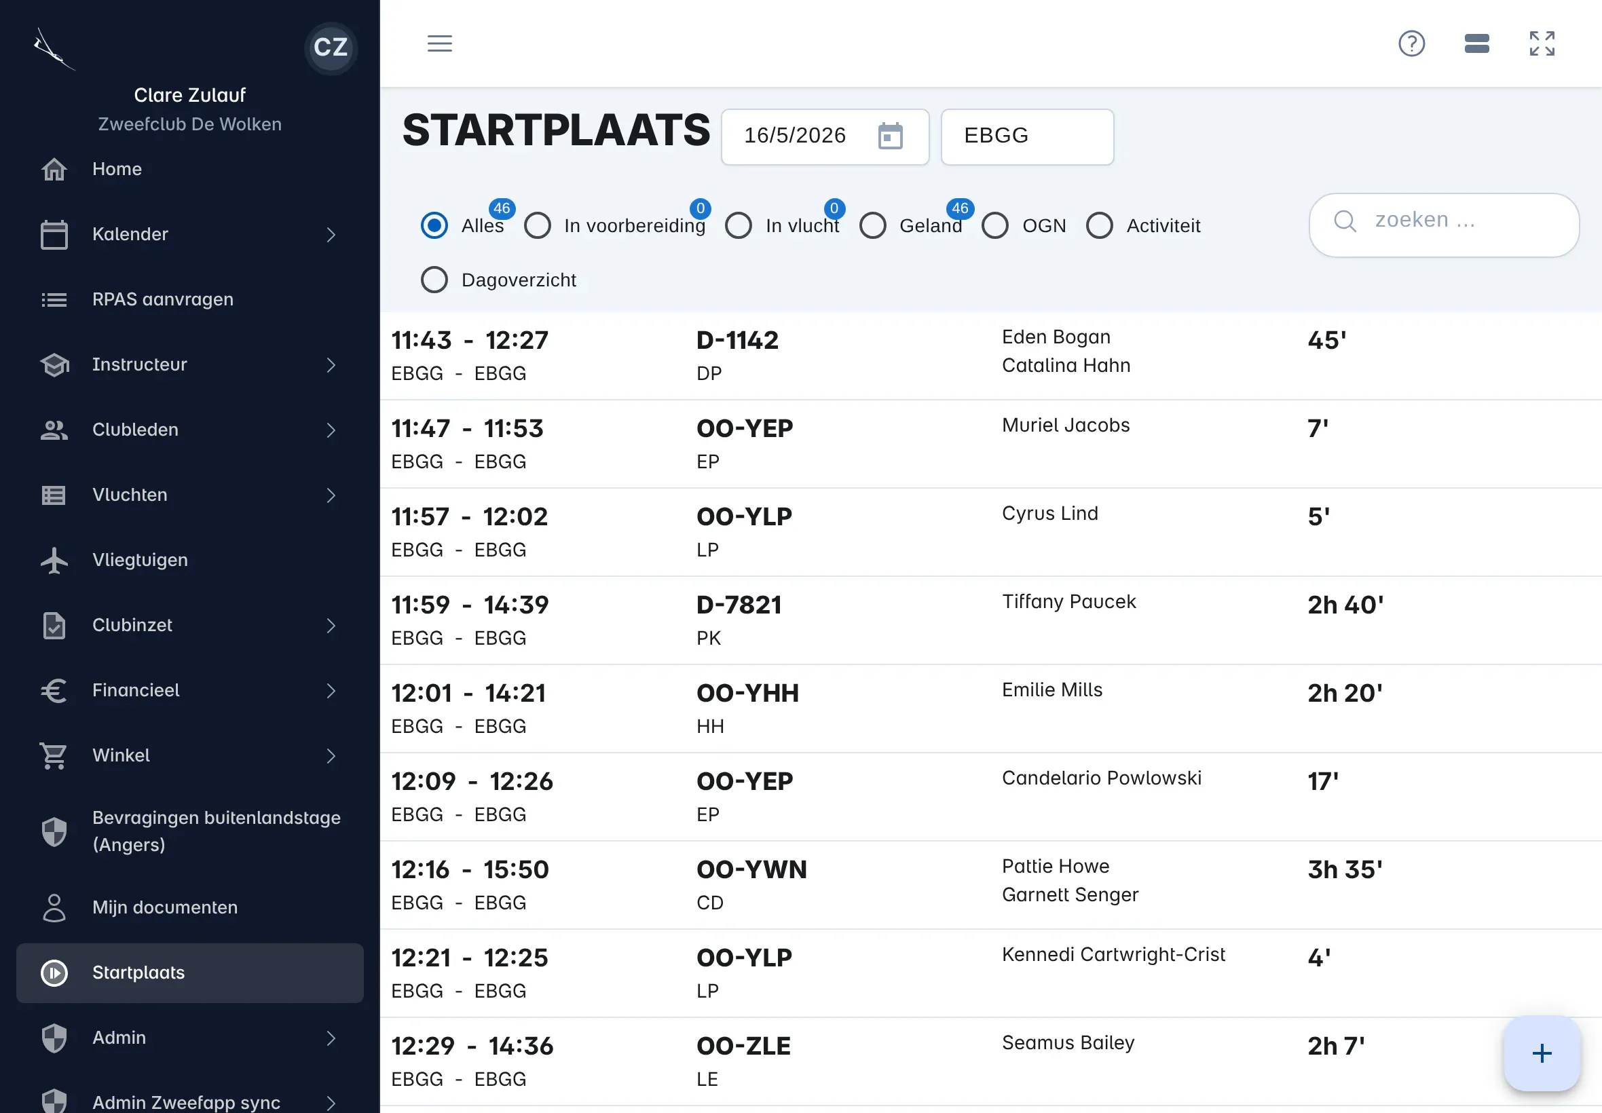Select the In vlucht radio button
The width and height of the screenshot is (1602, 1113).
coord(738,225)
